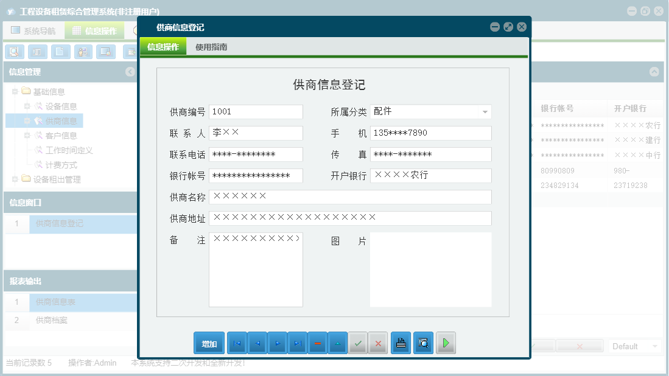
Task: Click the 信息窗口 panel header
Action: pyautogui.click(x=71, y=203)
